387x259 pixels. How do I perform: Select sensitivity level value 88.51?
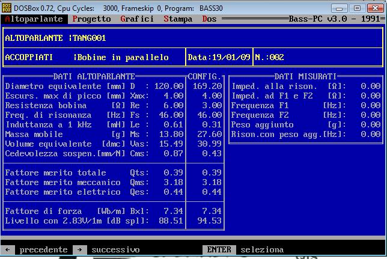(171, 221)
